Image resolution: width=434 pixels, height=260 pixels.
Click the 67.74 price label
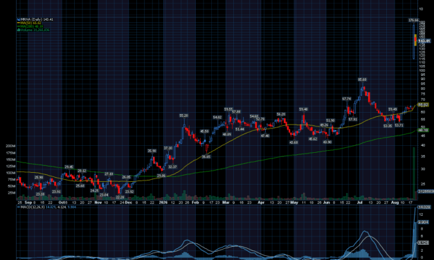(347, 99)
